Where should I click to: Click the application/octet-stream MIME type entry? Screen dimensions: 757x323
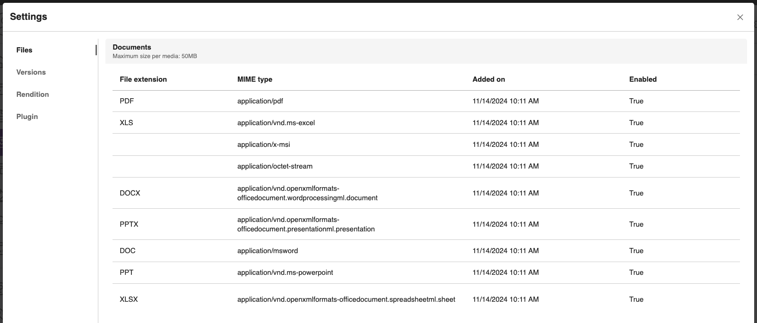275,166
